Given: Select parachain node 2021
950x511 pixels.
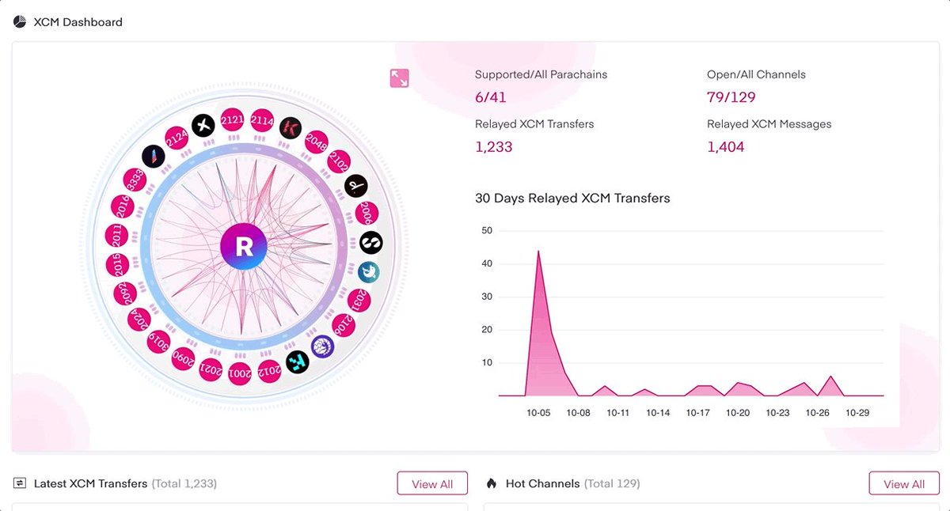Looking at the screenshot, I should (211, 369).
